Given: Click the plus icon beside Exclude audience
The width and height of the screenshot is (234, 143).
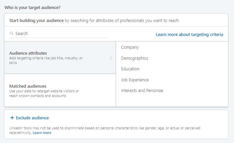Looking at the screenshot, I should (12, 118).
